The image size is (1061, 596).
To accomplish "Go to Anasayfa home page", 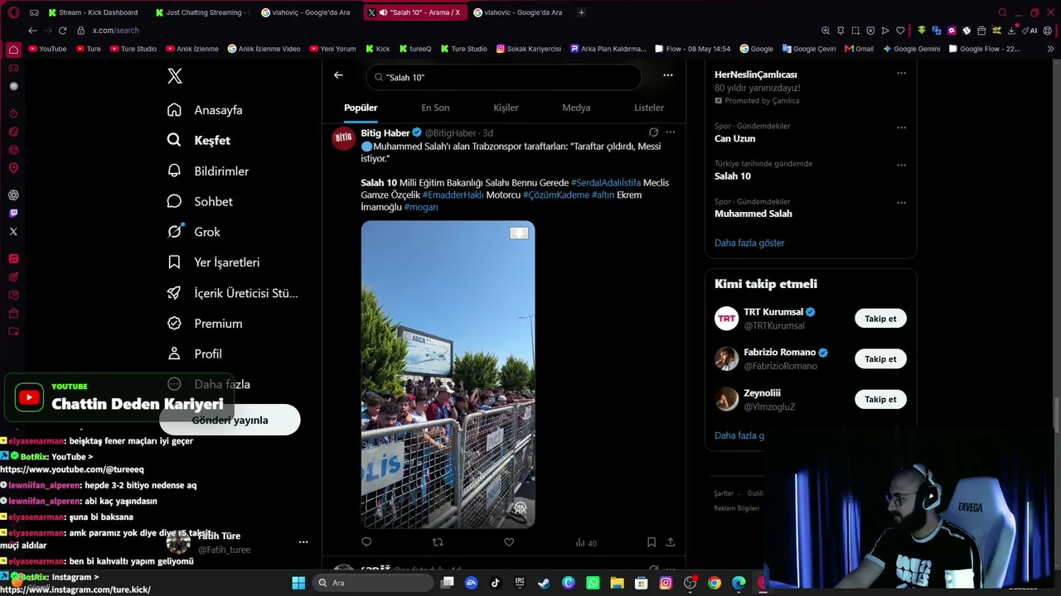I will pyautogui.click(x=206, y=110).
